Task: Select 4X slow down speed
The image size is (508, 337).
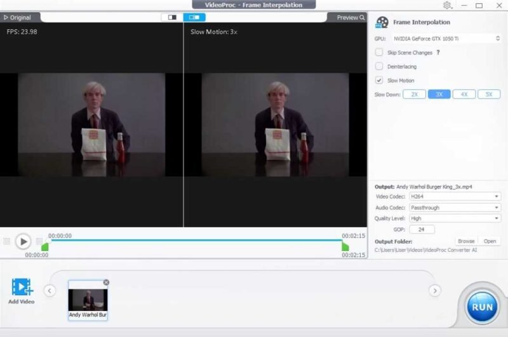Action: click(x=464, y=94)
